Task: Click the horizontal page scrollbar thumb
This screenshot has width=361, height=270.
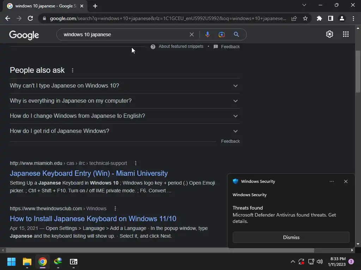Action: (x=160, y=250)
